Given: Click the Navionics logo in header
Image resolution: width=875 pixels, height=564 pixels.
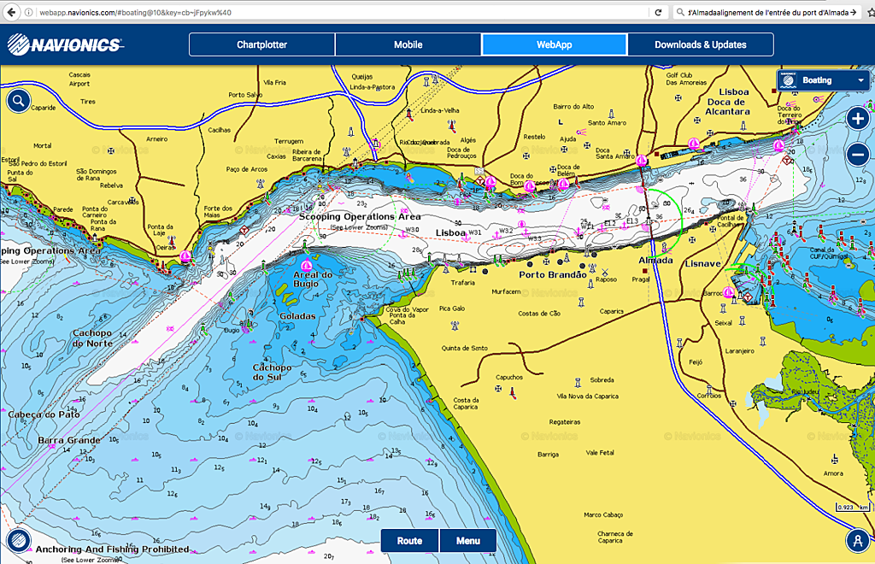Looking at the screenshot, I should (x=65, y=44).
